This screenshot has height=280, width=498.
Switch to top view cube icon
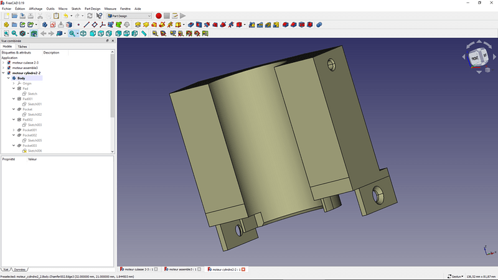click(x=101, y=34)
